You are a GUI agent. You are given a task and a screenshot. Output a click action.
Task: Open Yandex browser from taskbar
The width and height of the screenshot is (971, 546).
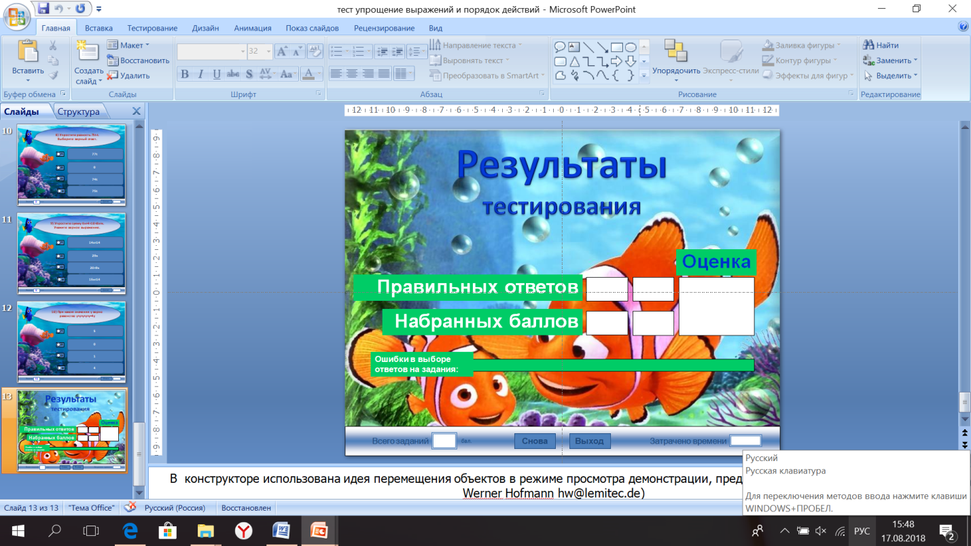point(244,530)
